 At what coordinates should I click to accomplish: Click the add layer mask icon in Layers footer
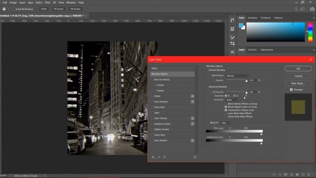[x=285, y=175]
